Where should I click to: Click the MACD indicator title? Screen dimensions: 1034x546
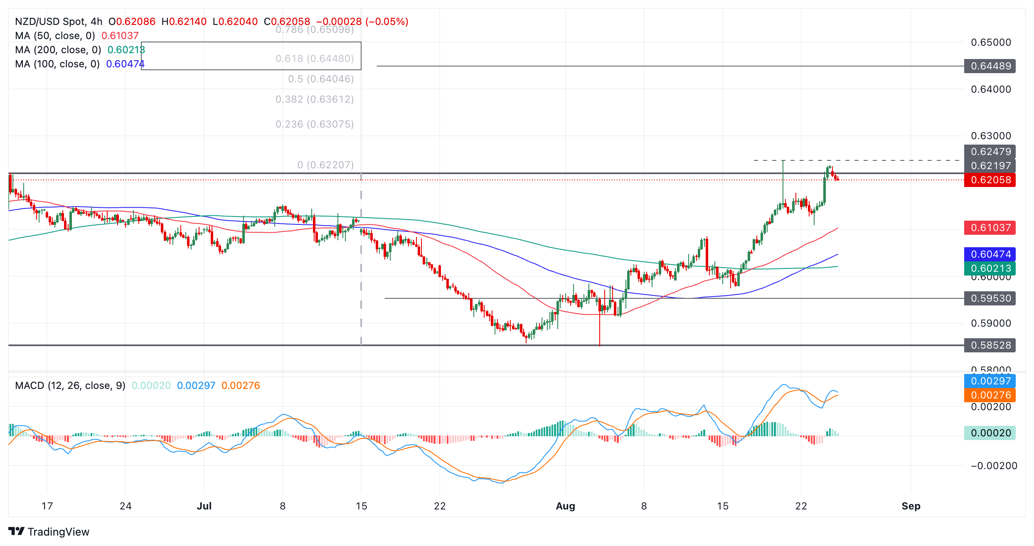tap(70, 386)
